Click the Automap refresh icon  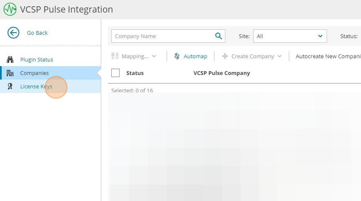point(177,56)
